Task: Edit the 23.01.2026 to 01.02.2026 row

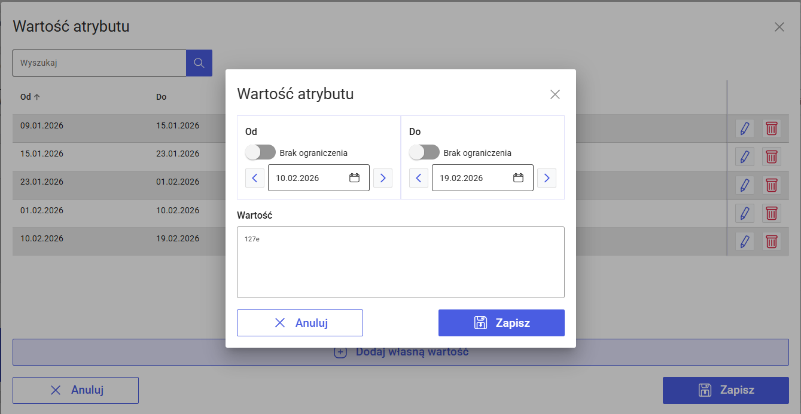Action: 744,185
